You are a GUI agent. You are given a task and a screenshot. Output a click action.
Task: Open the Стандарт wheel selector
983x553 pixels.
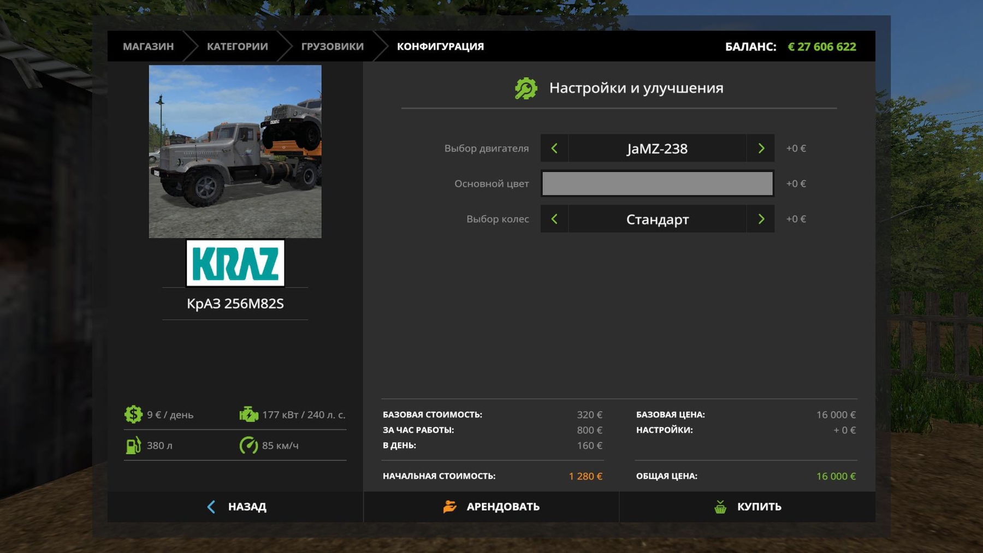click(x=657, y=219)
